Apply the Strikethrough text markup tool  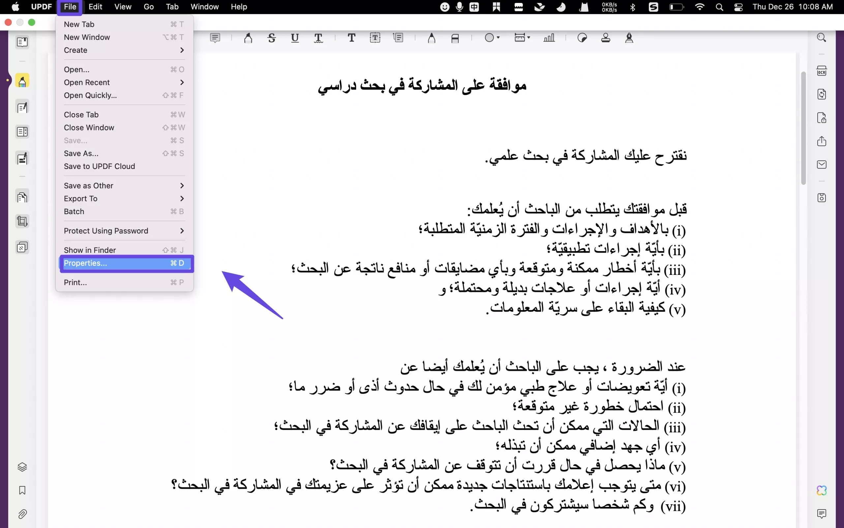[272, 37]
